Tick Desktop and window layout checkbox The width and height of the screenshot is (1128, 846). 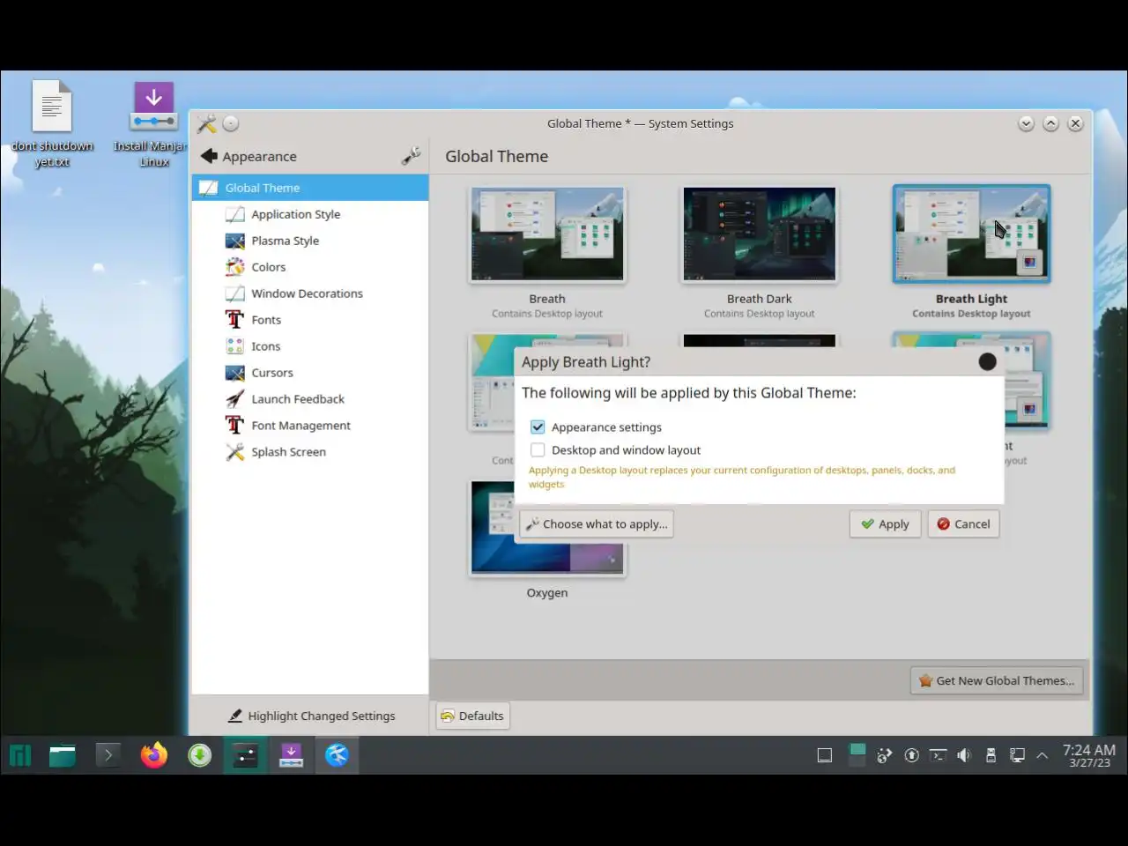(538, 449)
